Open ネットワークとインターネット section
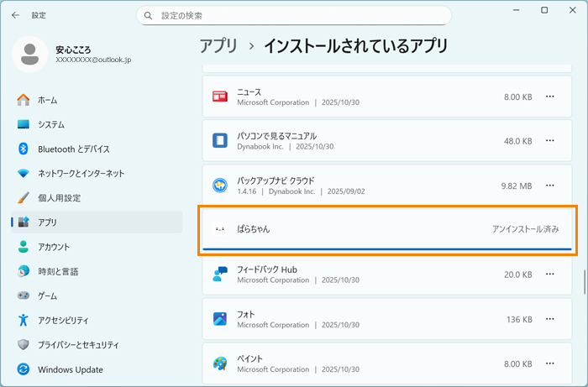 point(97,174)
